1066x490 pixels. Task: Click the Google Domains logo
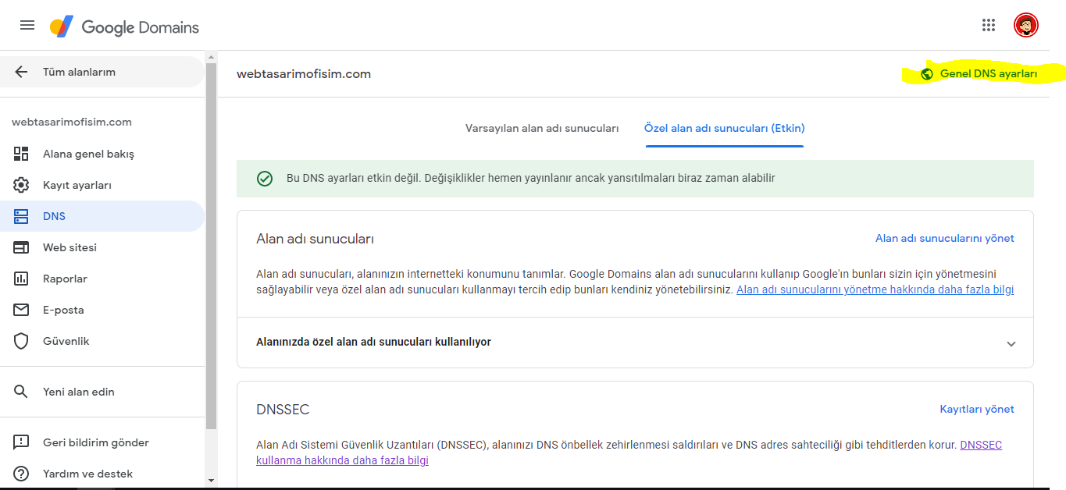125,27
